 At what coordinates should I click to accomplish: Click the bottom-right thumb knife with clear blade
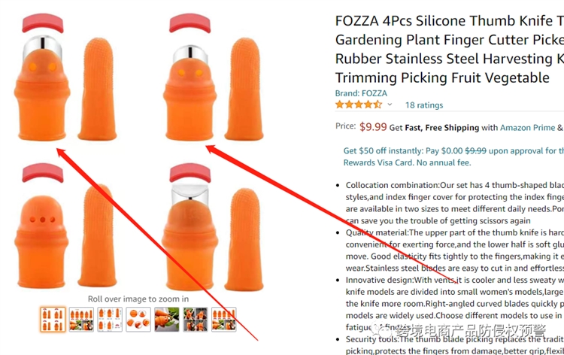(x=190, y=226)
